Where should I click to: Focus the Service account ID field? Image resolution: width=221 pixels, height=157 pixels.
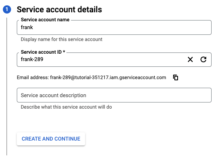(x=114, y=59)
